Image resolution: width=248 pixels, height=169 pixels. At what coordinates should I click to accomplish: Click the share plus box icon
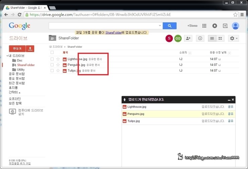point(225,26)
